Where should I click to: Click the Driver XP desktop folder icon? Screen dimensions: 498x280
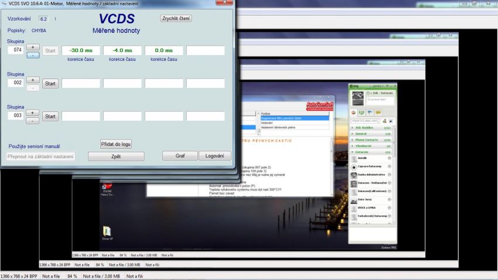tap(107, 232)
